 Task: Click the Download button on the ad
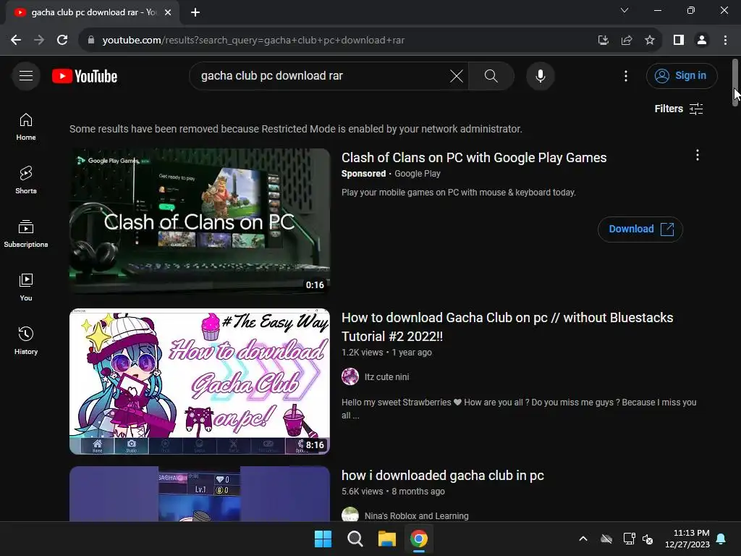[640, 229]
